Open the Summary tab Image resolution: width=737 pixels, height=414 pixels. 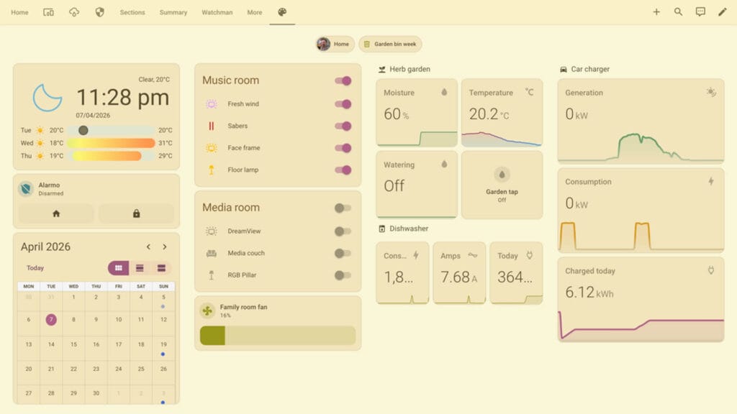(173, 12)
